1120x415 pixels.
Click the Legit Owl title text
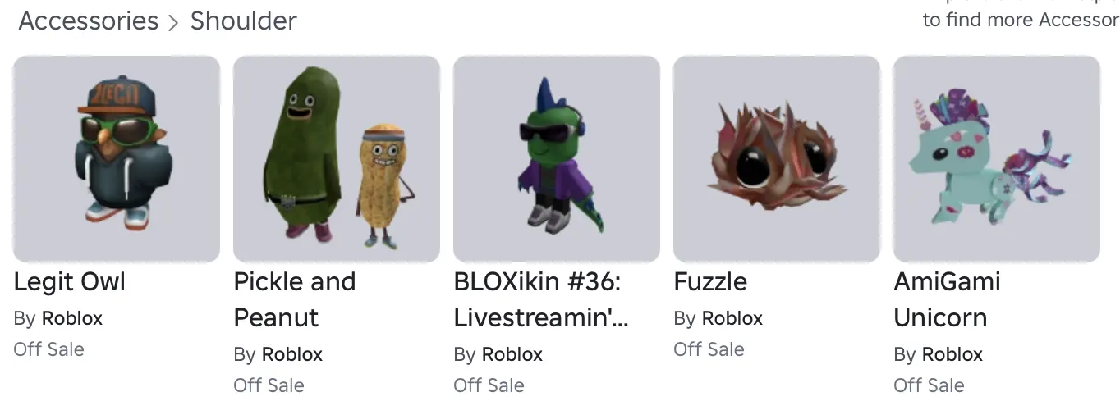[x=70, y=282]
